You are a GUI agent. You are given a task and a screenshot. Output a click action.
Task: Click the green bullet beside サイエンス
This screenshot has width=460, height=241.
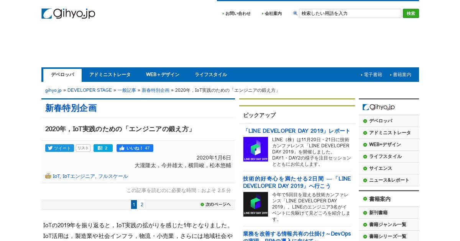click(x=365, y=168)
